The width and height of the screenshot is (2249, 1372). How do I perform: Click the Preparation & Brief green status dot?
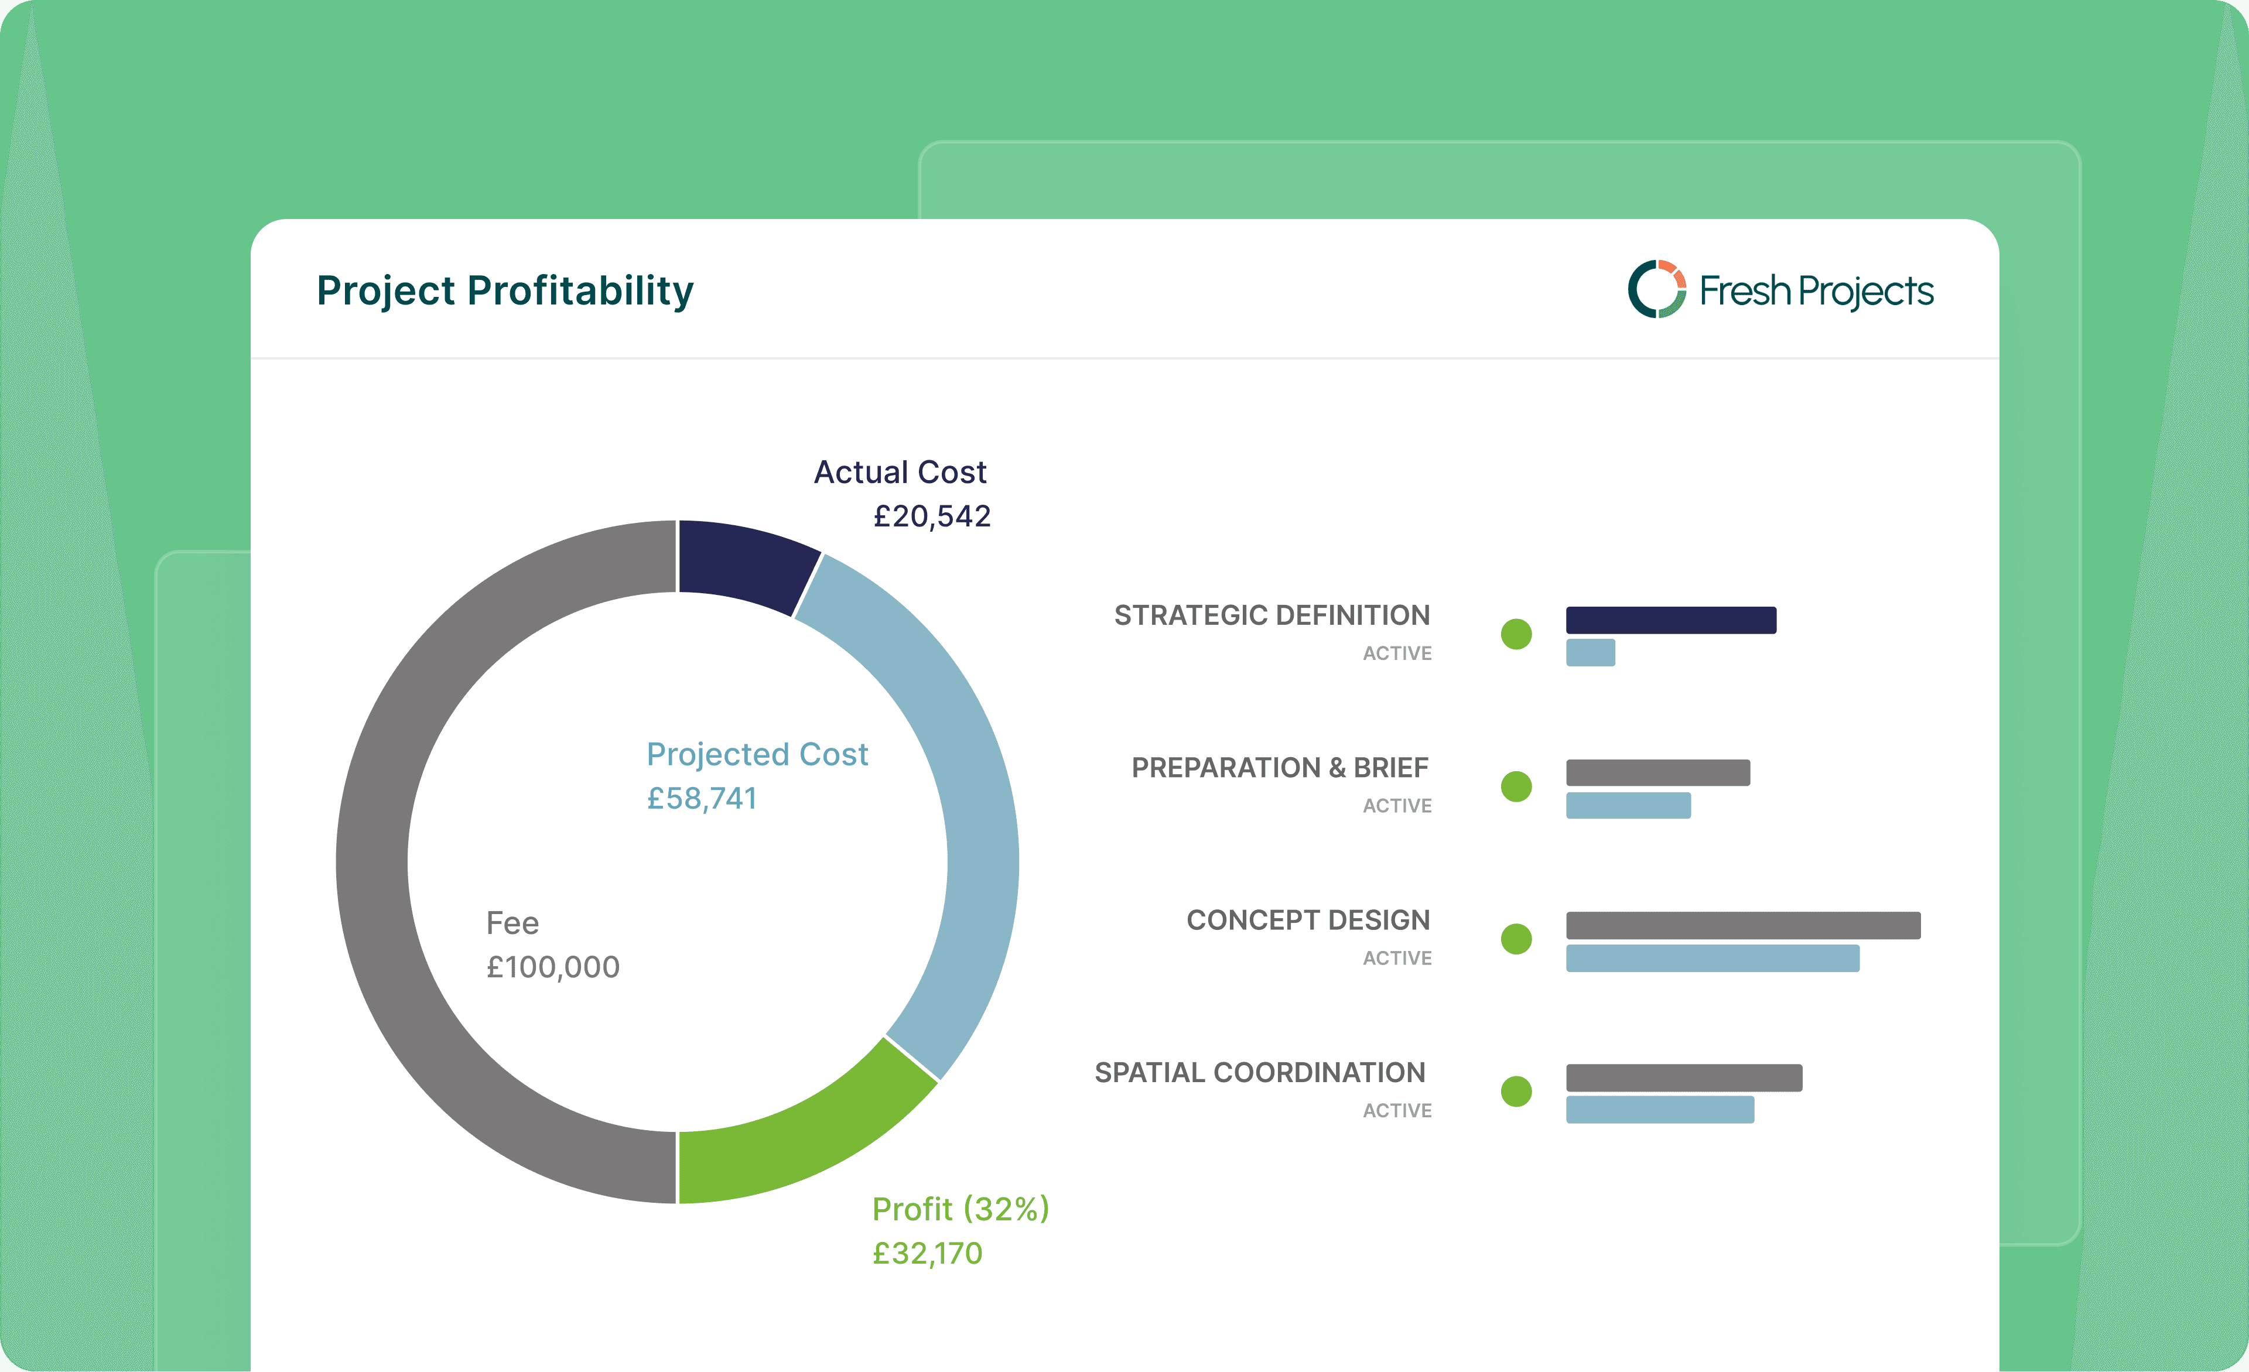pos(1516,787)
